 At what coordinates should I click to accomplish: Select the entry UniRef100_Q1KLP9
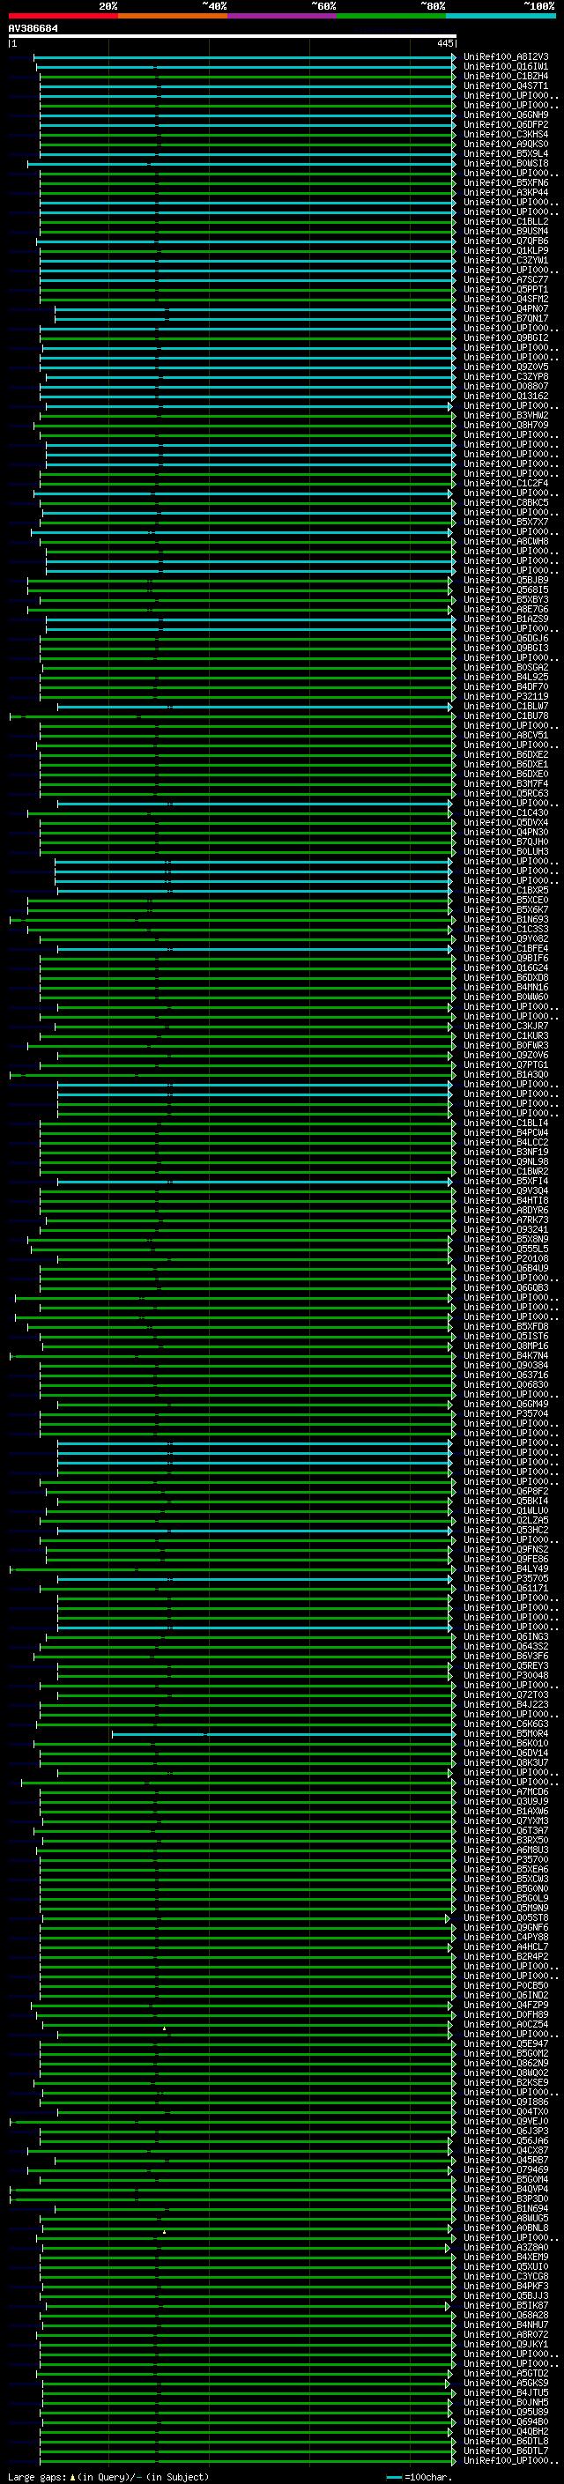click(506, 251)
